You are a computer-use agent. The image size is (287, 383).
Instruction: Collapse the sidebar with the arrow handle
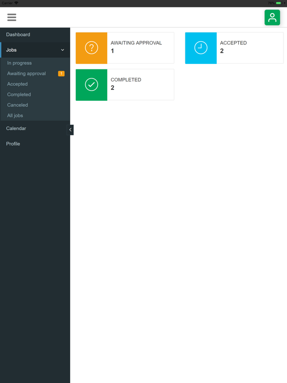pos(70,130)
